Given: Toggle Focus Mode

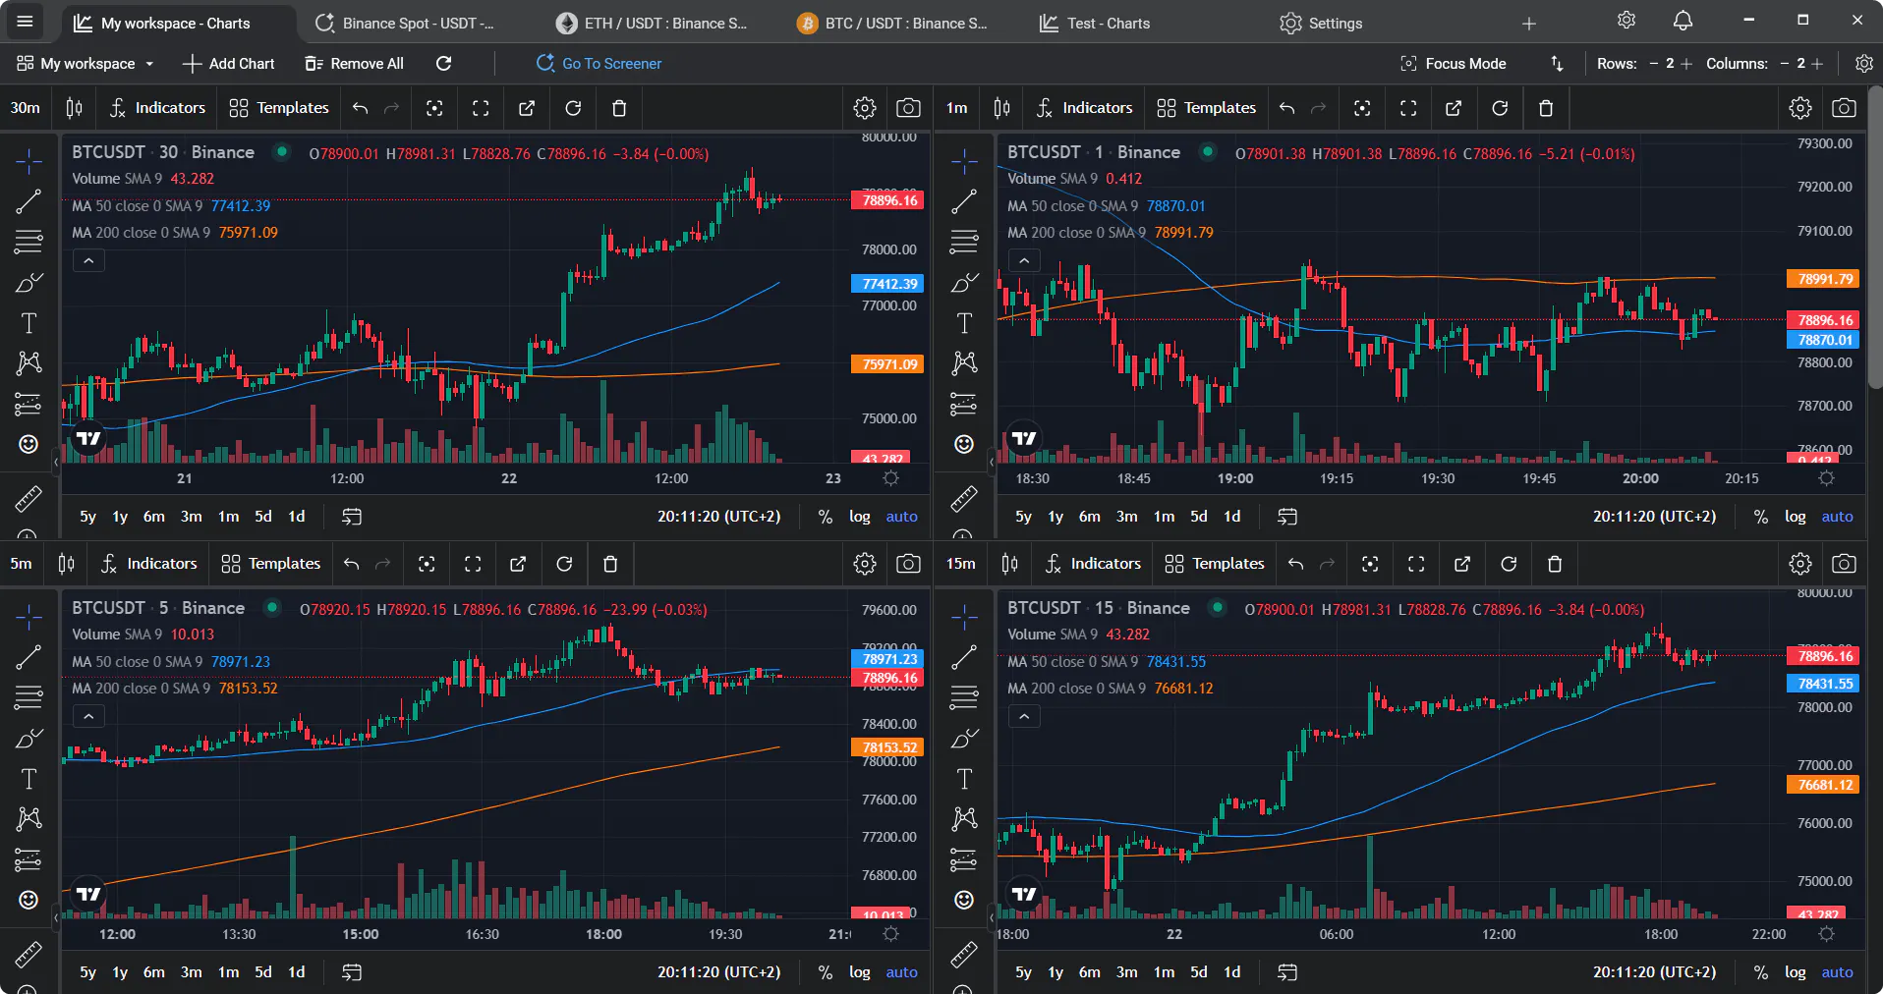Looking at the screenshot, I should point(1453,63).
